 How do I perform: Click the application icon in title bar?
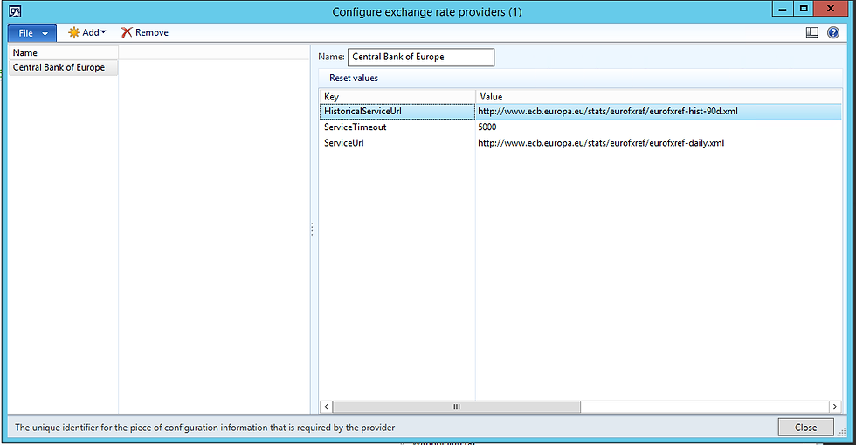click(16, 10)
